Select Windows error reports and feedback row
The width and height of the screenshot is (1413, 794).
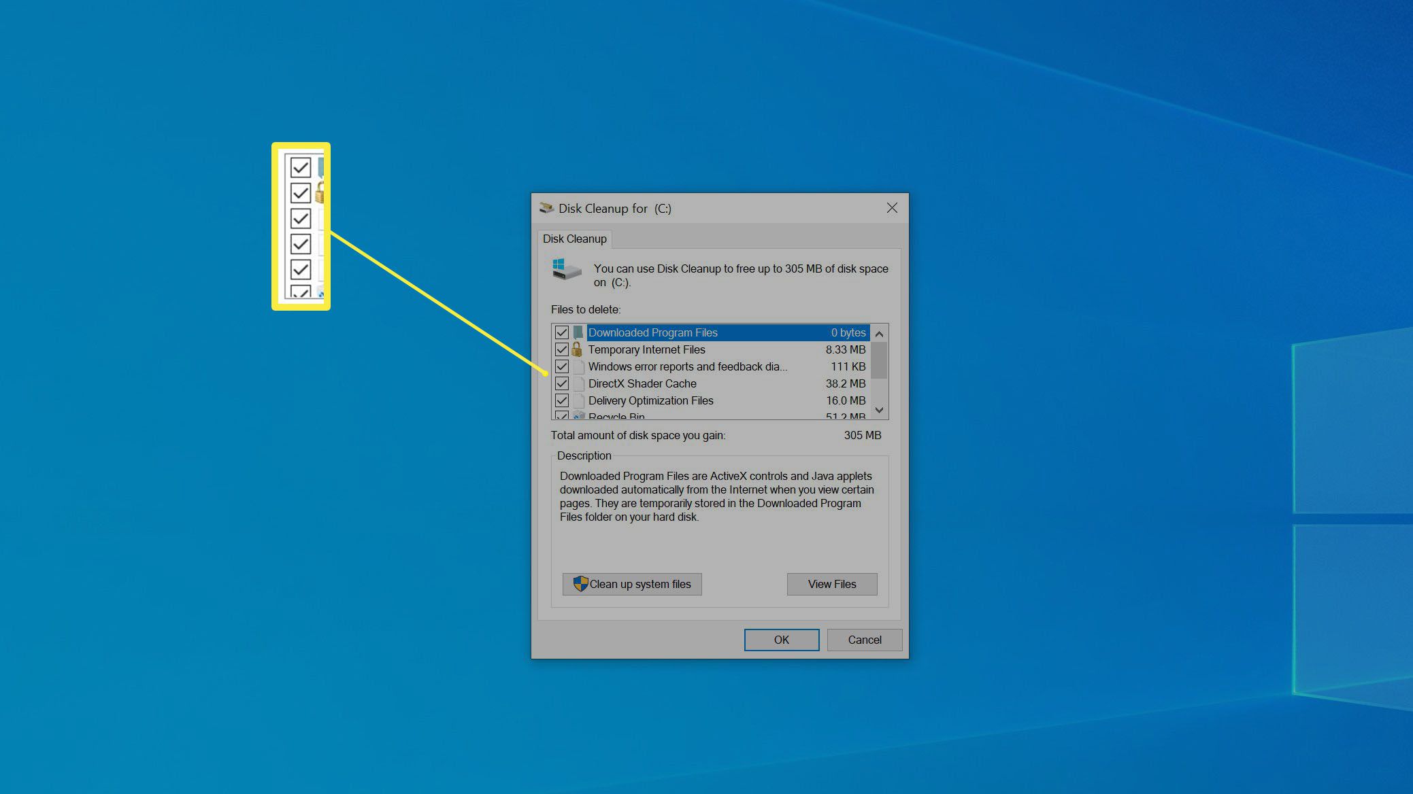[711, 366]
